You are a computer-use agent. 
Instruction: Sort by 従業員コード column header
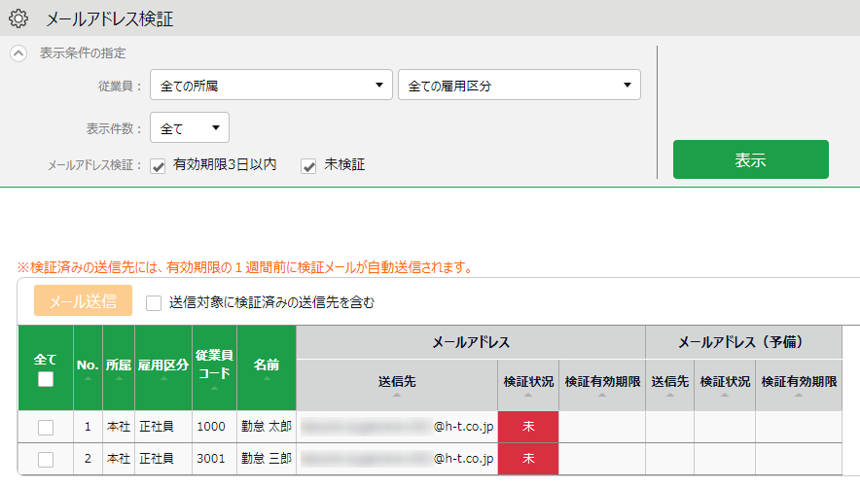pos(214,367)
